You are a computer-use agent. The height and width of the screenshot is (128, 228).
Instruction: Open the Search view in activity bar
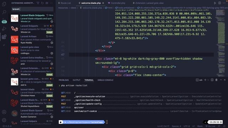coord(4,12)
